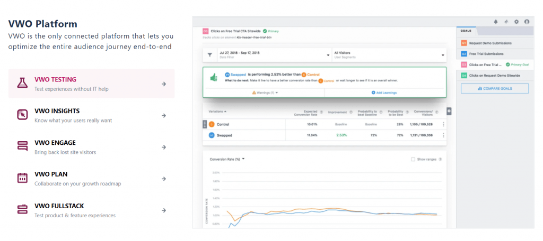Click the orange Control variation badge in table
The height and width of the screenshot is (241, 543).
pyautogui.click(x=211, y=124)
